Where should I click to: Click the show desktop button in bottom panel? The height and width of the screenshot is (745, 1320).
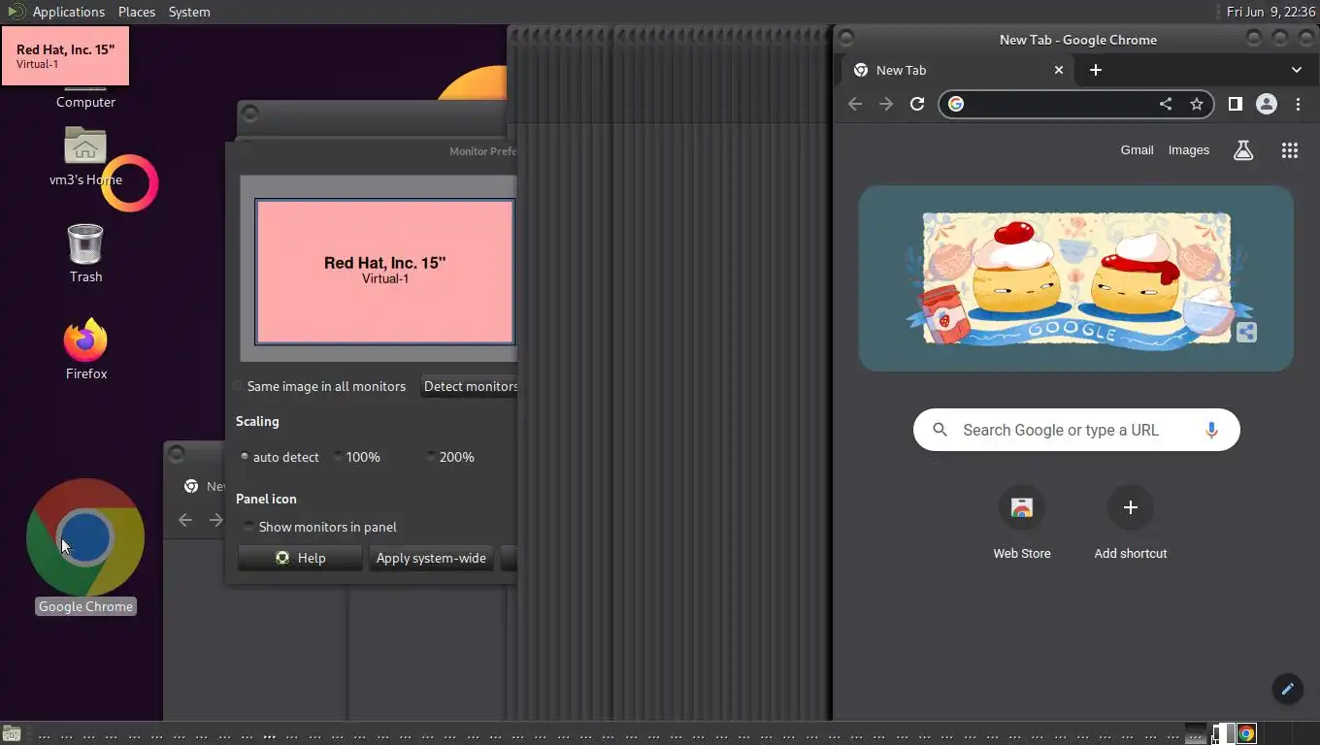click(12, 734)
